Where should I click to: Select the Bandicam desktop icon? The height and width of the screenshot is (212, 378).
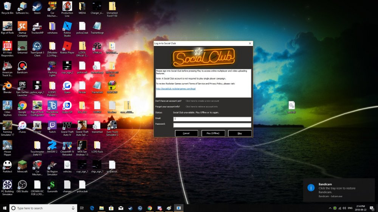point(22,67)
